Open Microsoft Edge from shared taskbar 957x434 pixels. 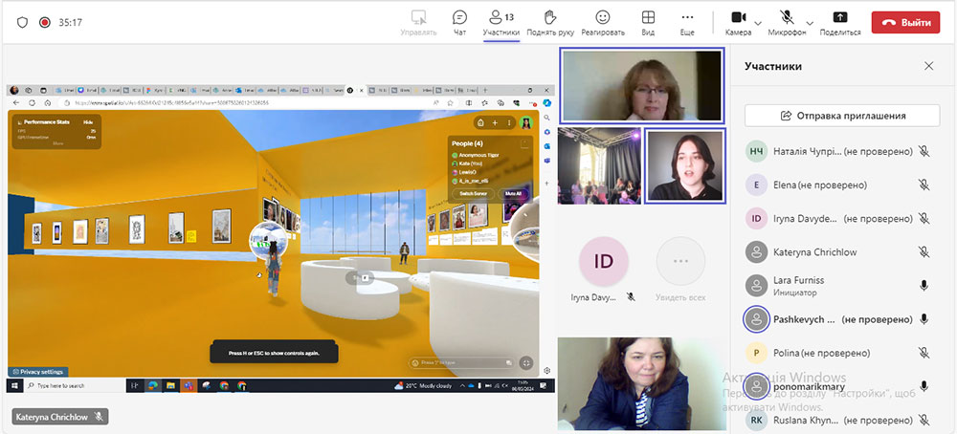pos(152,385)
